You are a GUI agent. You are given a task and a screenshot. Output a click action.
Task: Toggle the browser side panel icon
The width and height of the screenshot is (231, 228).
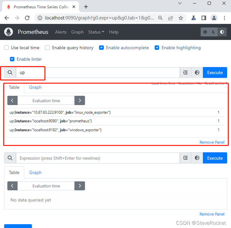tap(204, 18)
